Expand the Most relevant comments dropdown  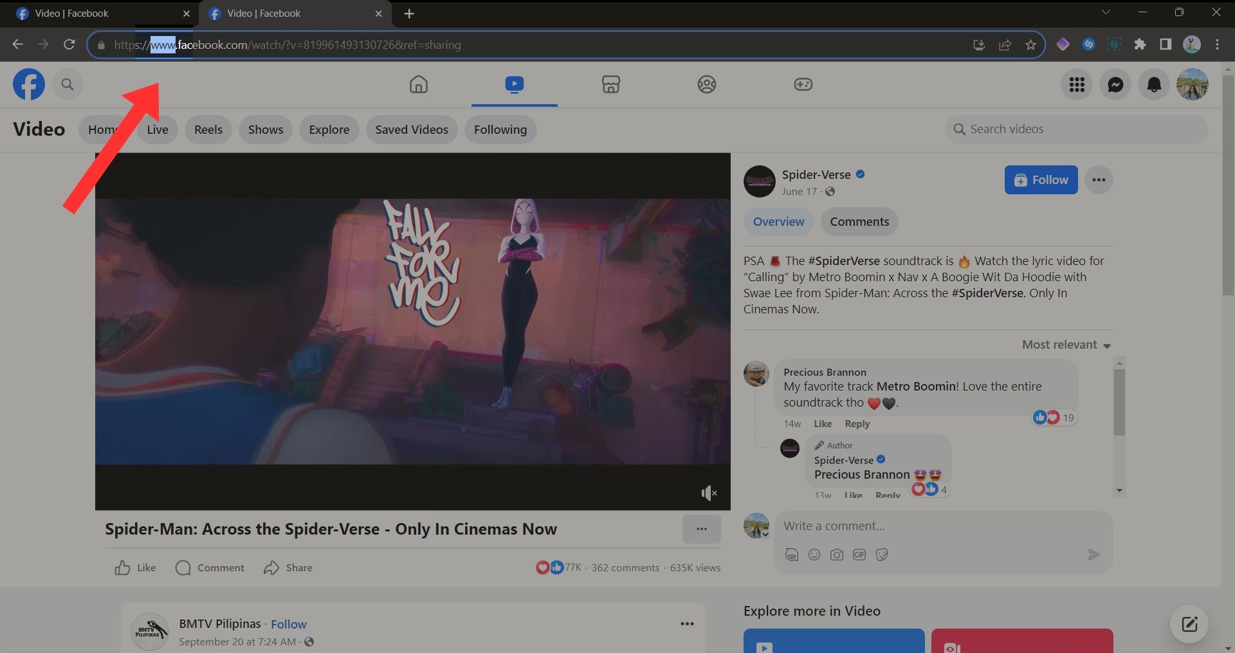1066,345
